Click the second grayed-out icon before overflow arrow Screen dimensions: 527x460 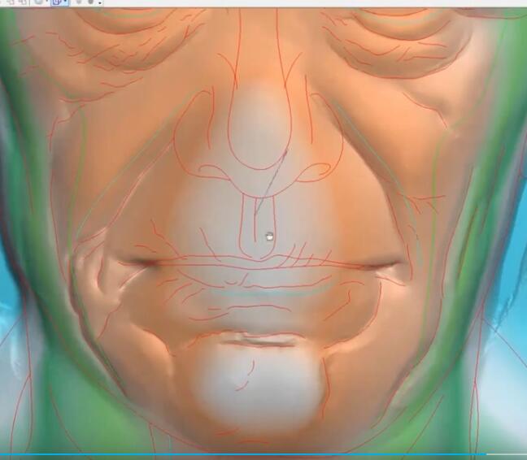pos(91,2)
